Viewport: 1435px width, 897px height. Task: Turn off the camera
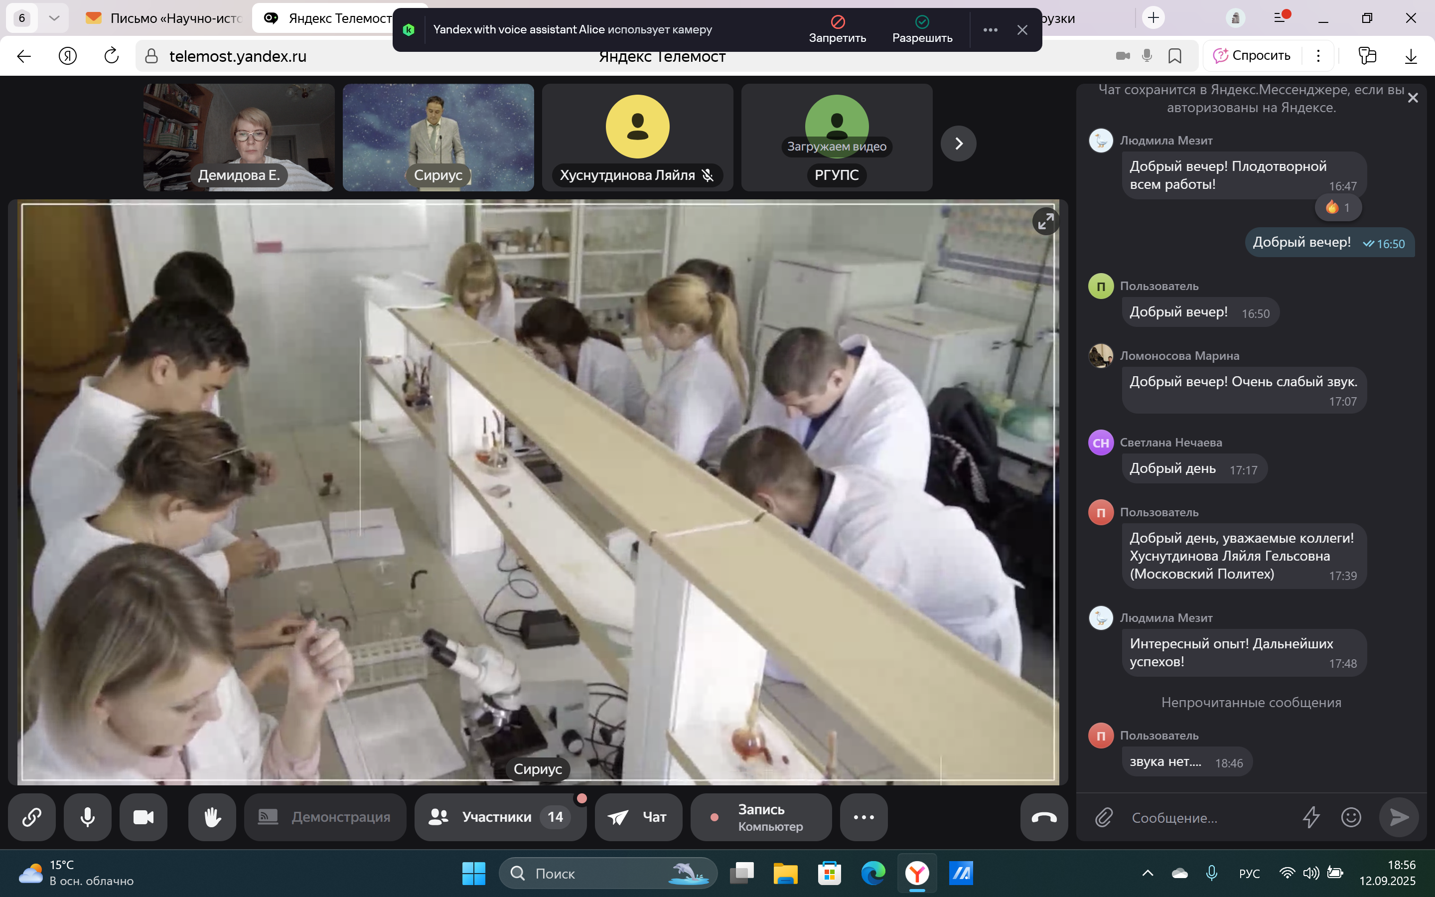pos(143,817)
